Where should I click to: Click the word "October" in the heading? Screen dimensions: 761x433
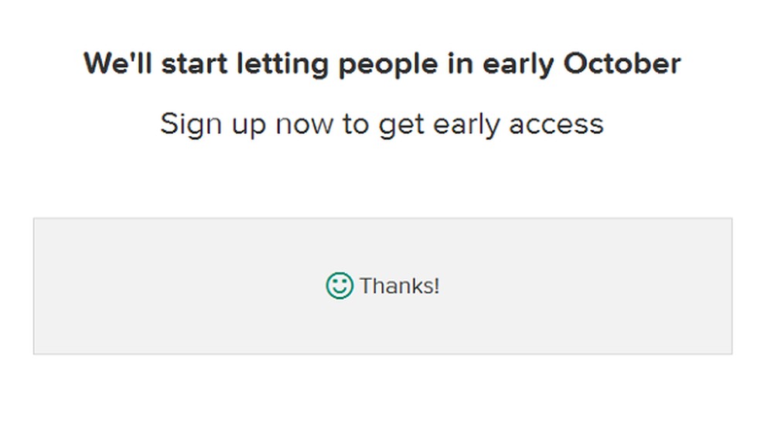pyautogui.click(x=622, y=63)
